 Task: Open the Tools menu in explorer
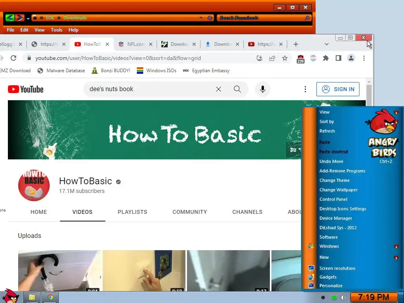(56, 30)
